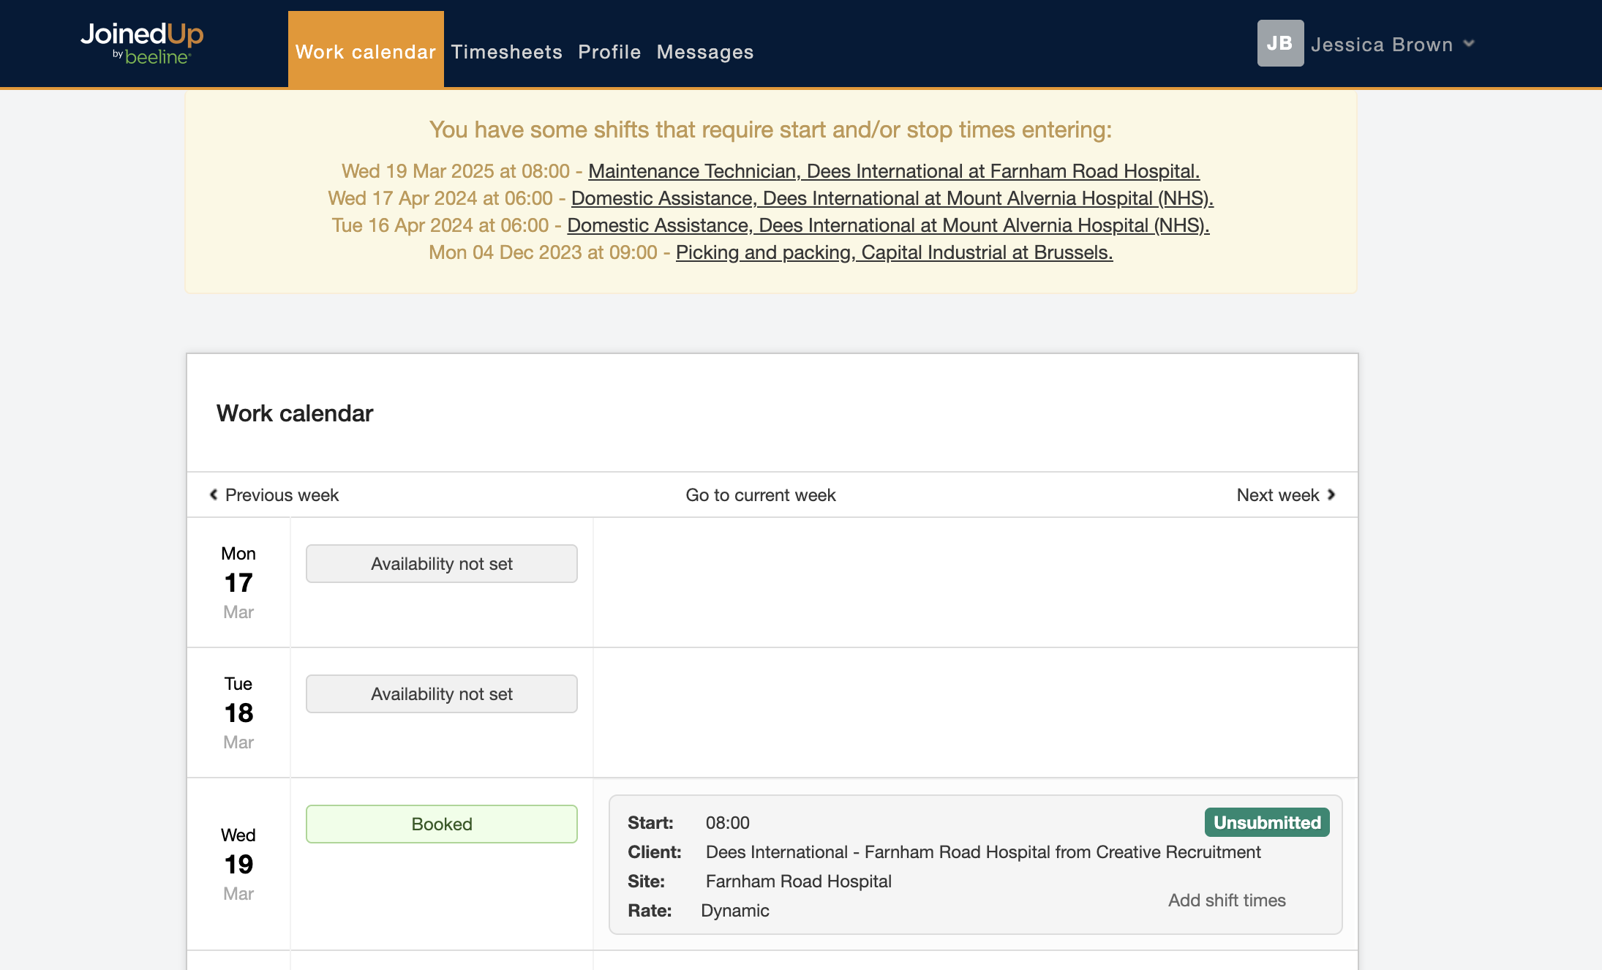
Task: Open the Messages tab
Action: (704, 52)
